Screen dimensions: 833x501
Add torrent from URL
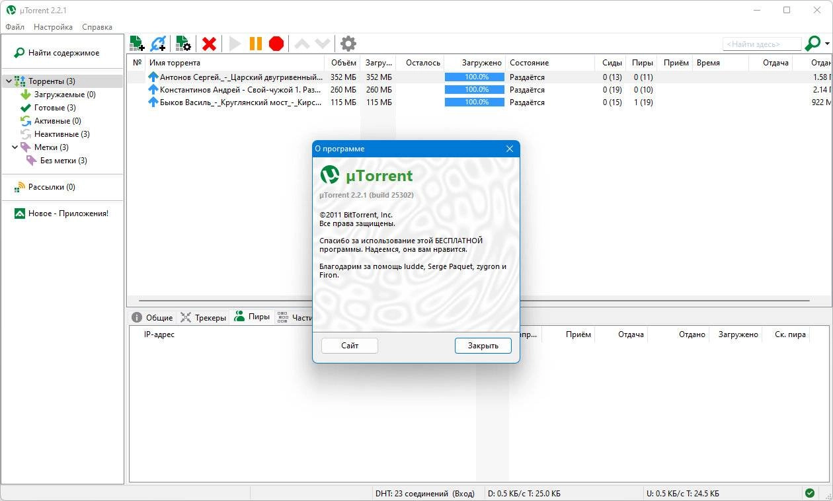158,44
